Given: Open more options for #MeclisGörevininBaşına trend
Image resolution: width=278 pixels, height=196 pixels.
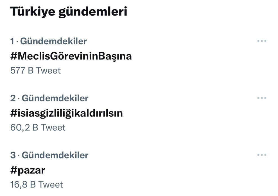Looking at the screenshot, I should [x=261, y=41].
